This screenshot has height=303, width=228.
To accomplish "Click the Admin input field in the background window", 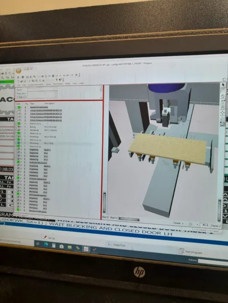I will click(x=213, y=262).
